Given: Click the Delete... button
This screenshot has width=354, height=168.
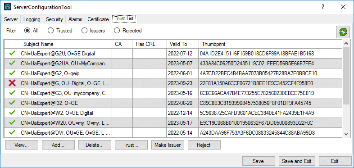Looking at the screenshot, I should coord(95,145).
